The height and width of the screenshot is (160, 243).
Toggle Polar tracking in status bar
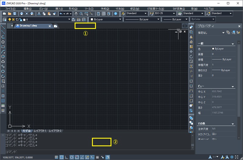[72, 157]
